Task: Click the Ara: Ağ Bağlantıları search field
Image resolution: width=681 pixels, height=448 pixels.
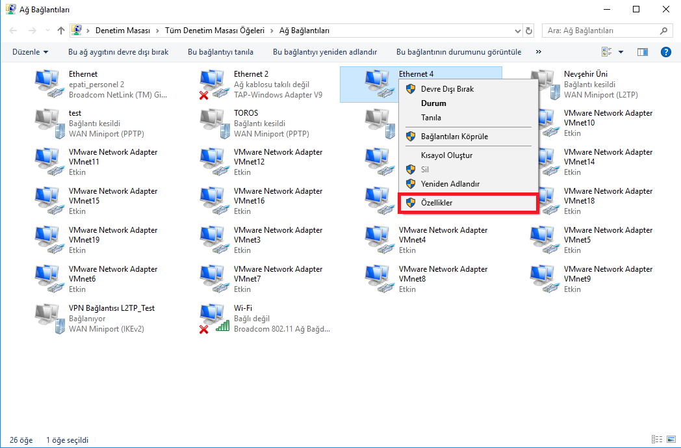Action: pyautogui.click(x=601, y=31)
